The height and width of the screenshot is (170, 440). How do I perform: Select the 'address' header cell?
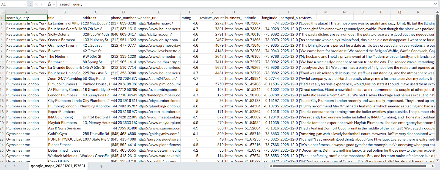96,18
